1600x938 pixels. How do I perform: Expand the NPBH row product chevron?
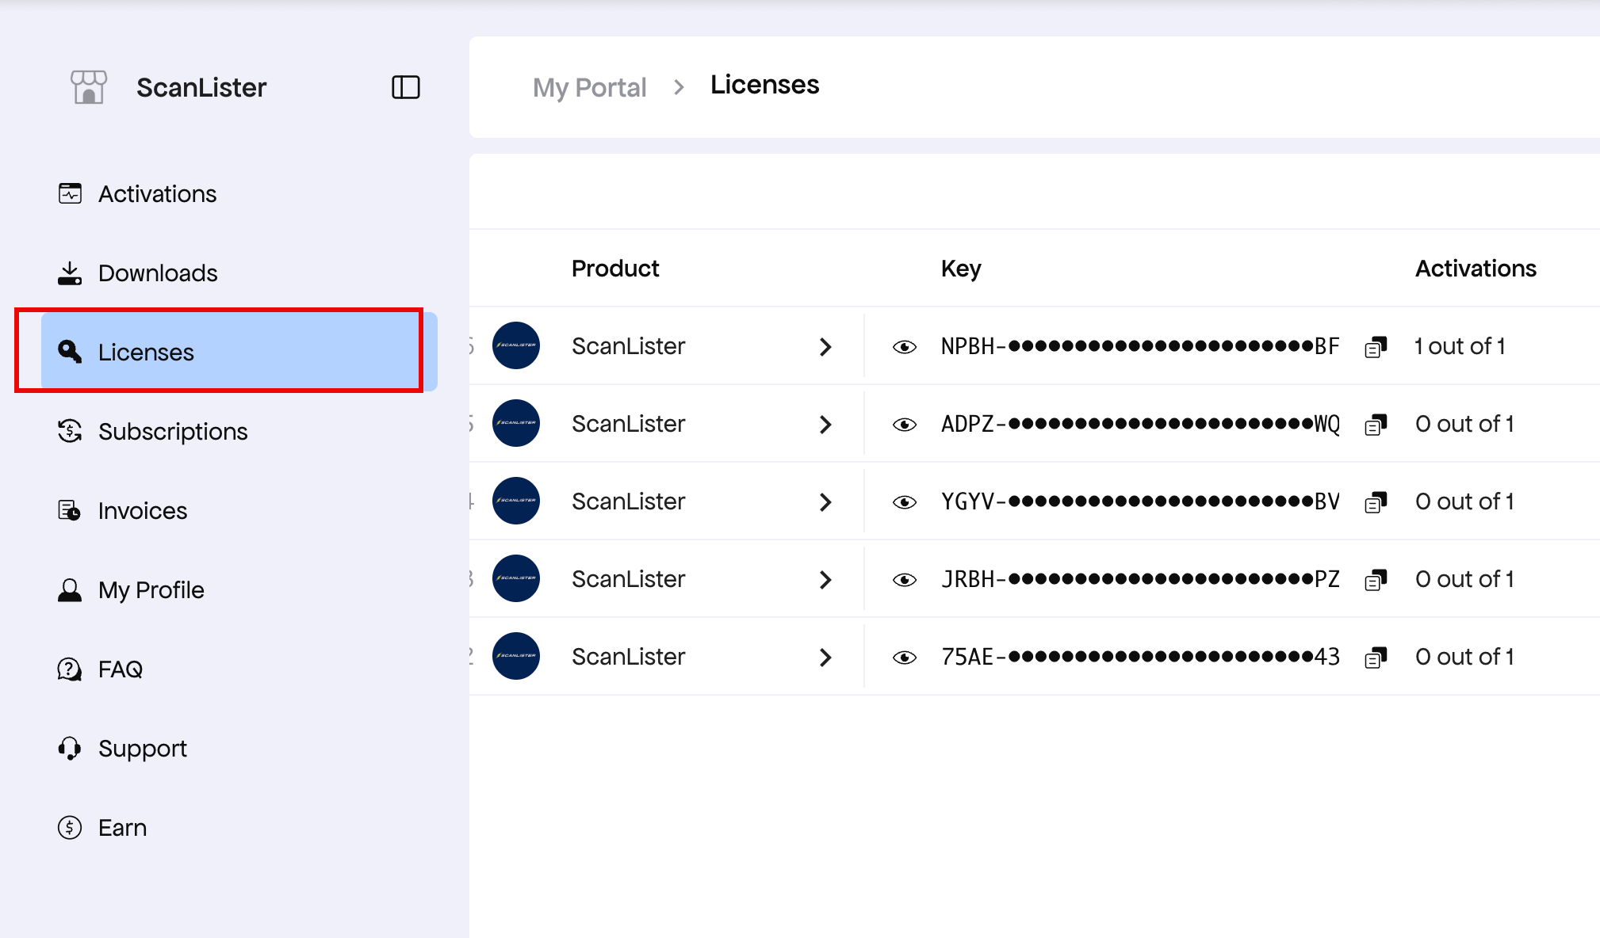tap(825, 347)
